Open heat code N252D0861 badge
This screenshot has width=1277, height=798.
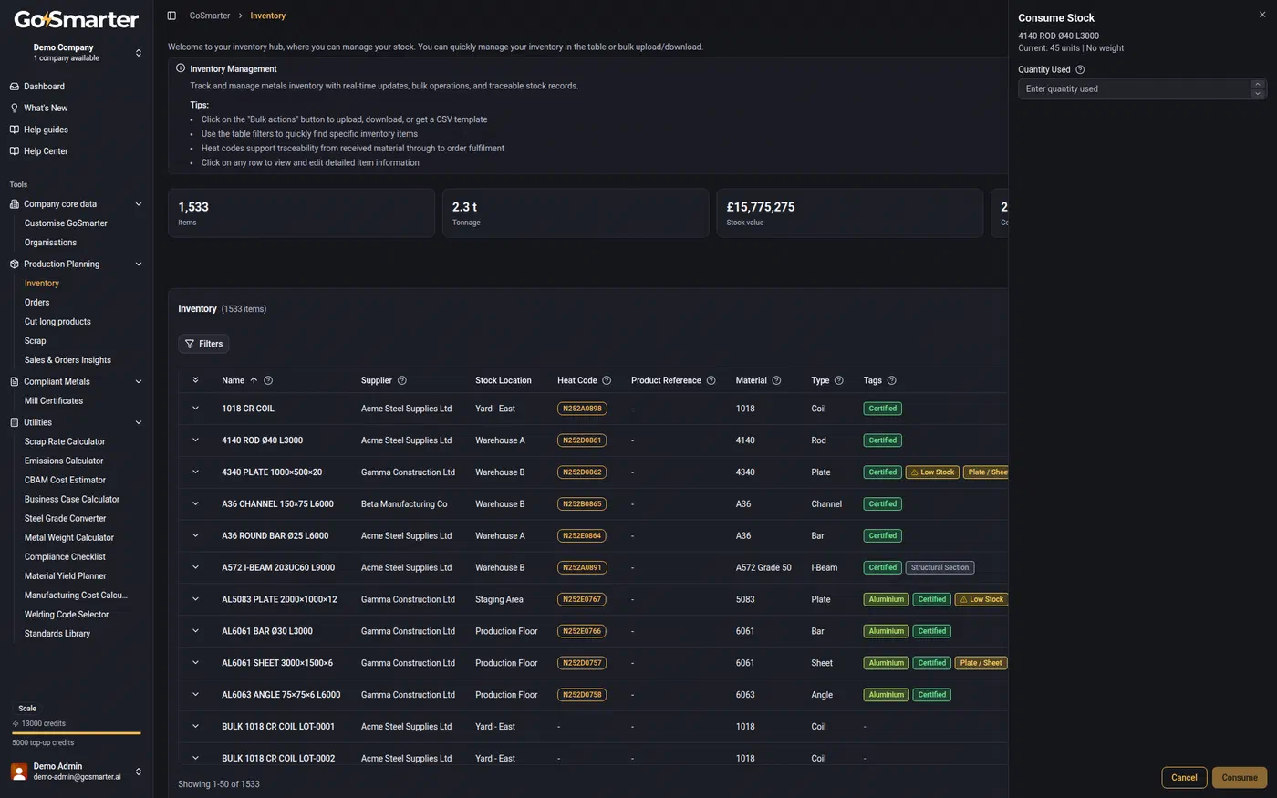point(582,440)
